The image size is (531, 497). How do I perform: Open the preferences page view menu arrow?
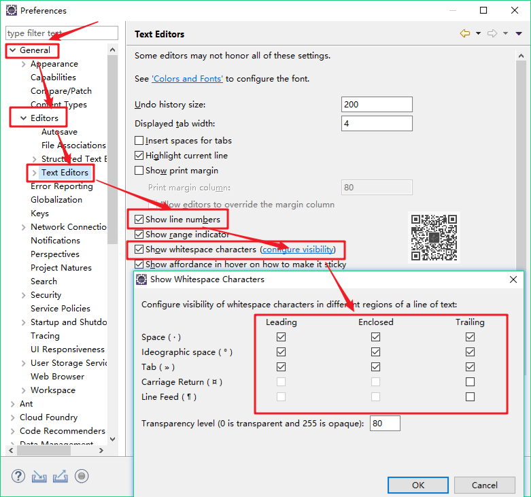519,33
